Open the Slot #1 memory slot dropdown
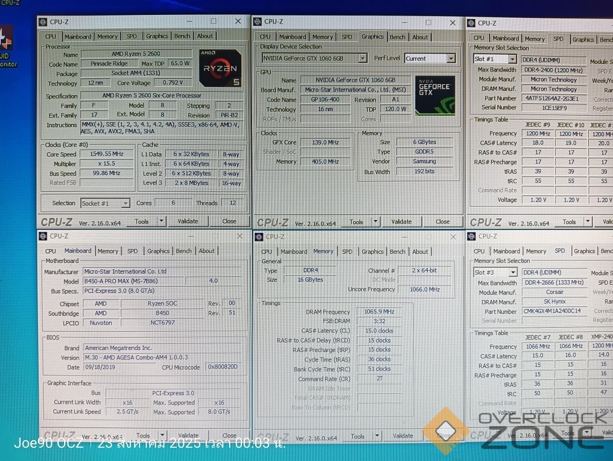Screen dimensions: 613x461 point(512,59)
